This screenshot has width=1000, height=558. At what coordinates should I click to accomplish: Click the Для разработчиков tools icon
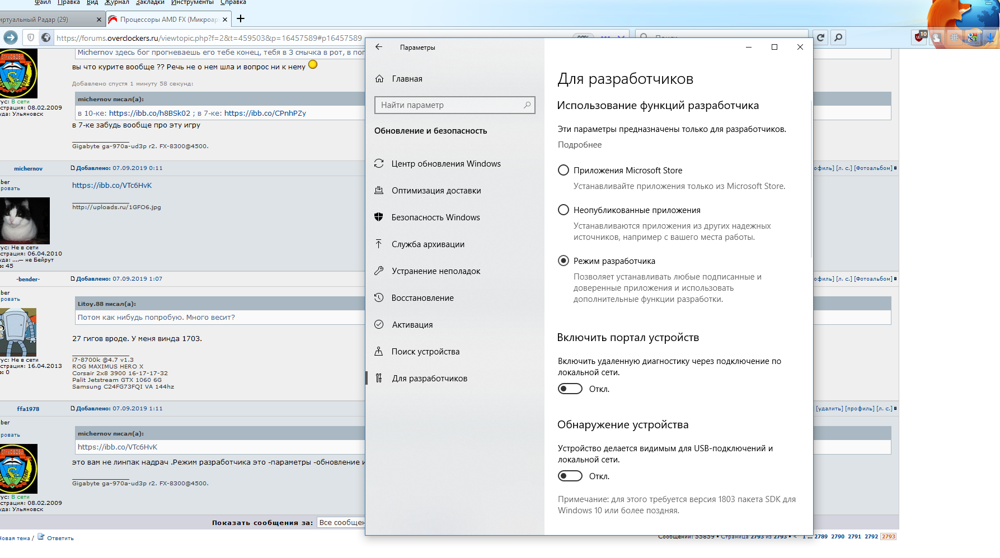[x=379, y=379]
